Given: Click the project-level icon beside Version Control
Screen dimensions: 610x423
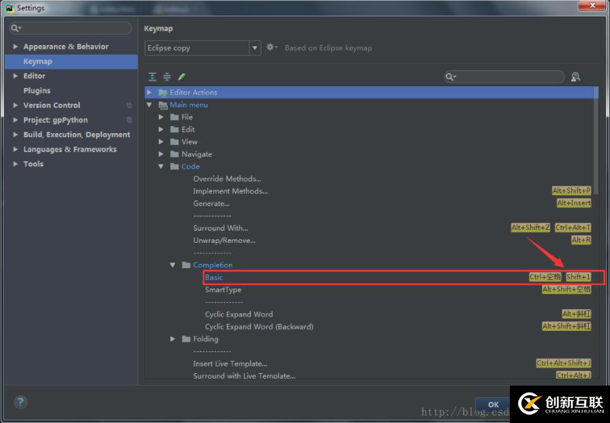Looking at the screenshot, I should [129, 105].
